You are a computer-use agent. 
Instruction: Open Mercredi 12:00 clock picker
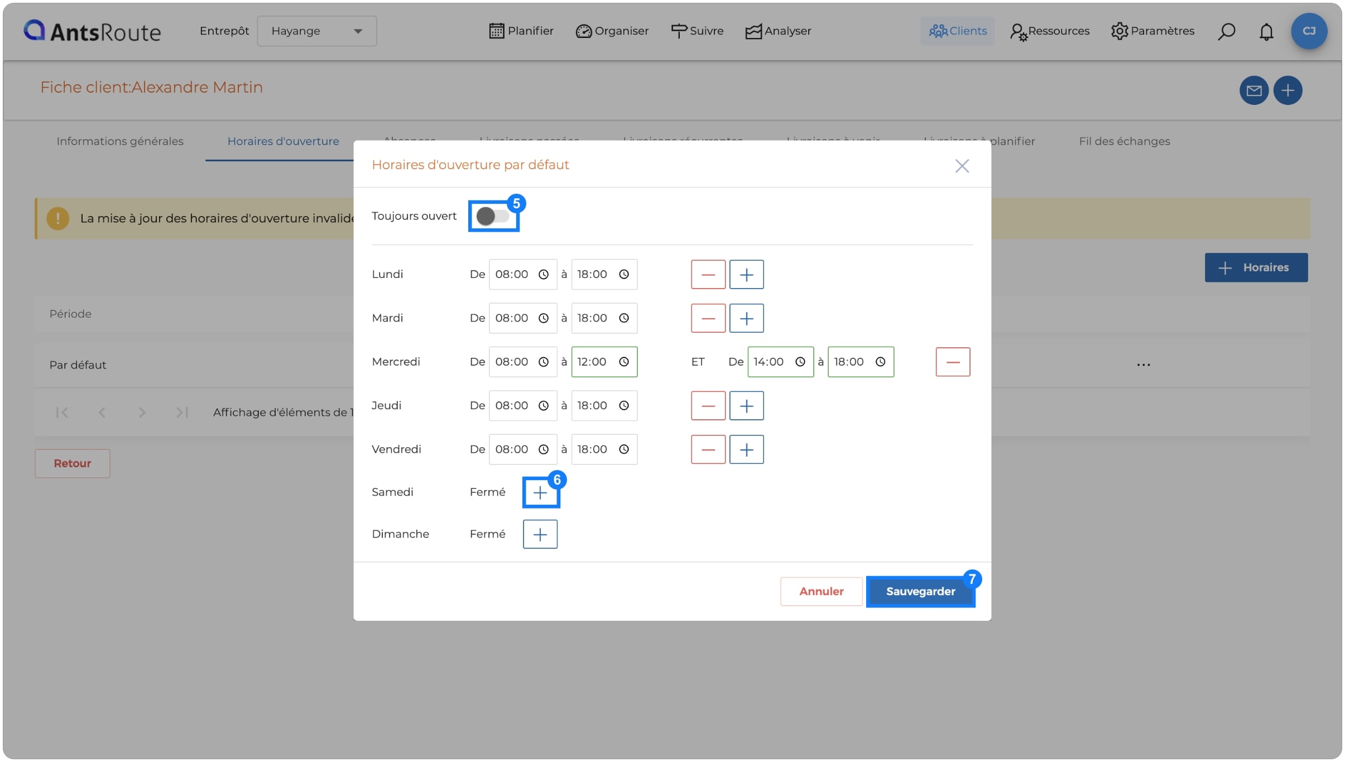click(x=624, y=362)
